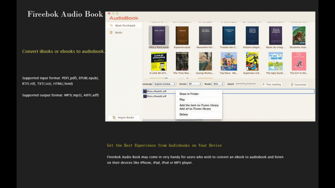Select the Bases da ortog... book cover
This screenshot has width=335, height=188.
[x=276, y=36]
